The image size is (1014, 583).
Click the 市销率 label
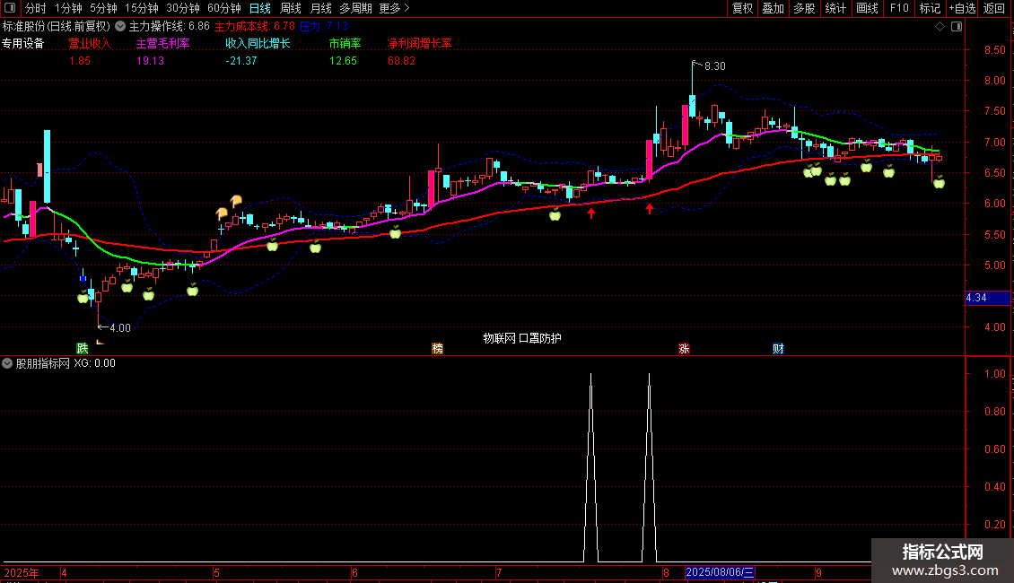point(345,43)
